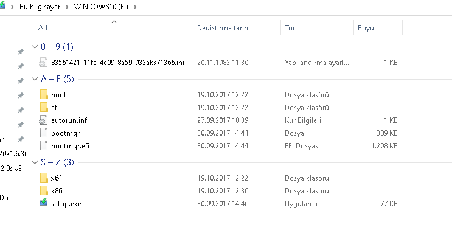
Task: Click the autorun.inf file icon
Action: (x=43, y=120)
